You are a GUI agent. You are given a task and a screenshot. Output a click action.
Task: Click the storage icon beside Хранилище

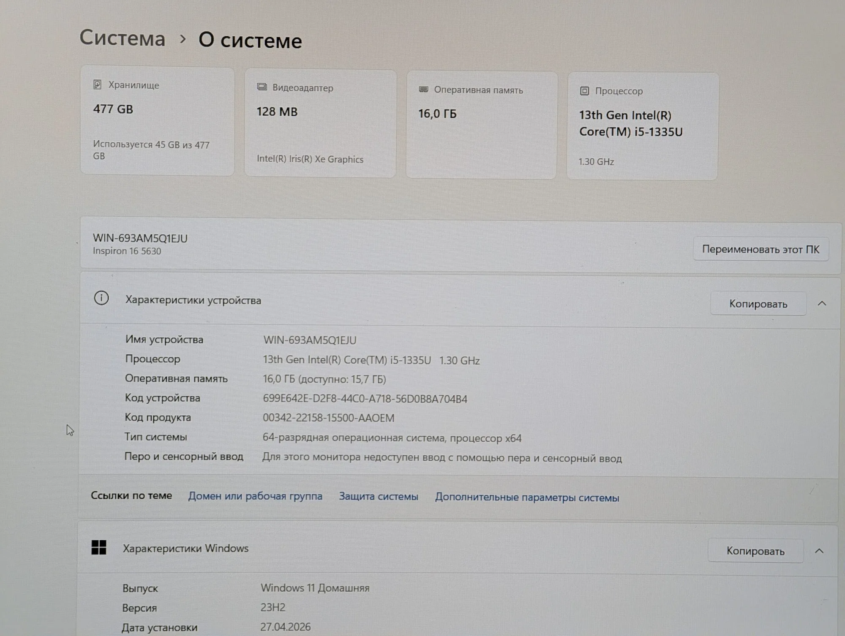(97, 84)
